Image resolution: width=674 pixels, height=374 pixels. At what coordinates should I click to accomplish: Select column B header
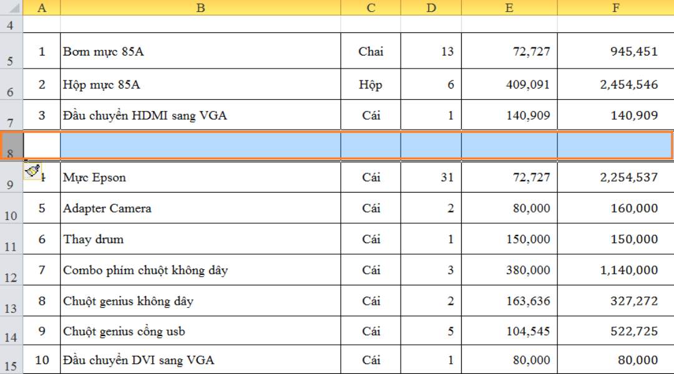[x=200, y=7]
